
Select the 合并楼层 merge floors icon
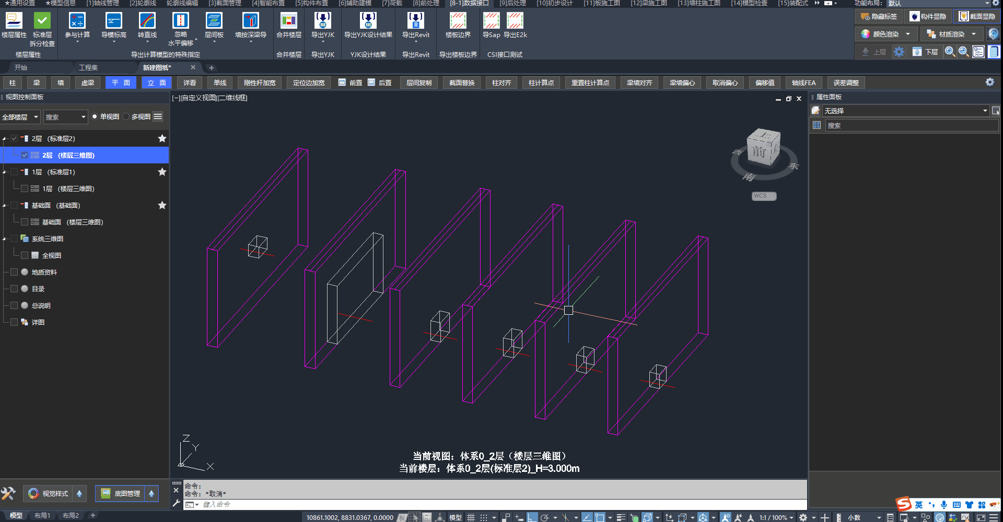tap(288, 21)
